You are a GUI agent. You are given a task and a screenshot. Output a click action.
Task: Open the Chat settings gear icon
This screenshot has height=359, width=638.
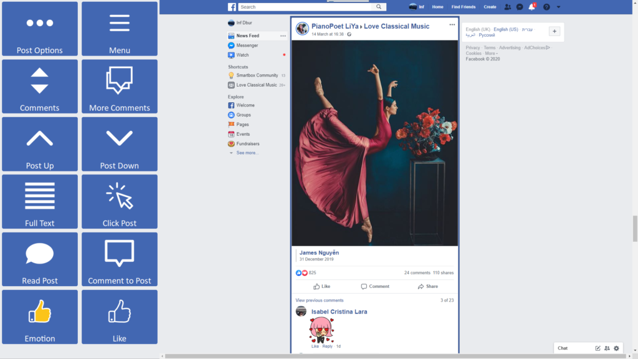(x=616, y=348)
